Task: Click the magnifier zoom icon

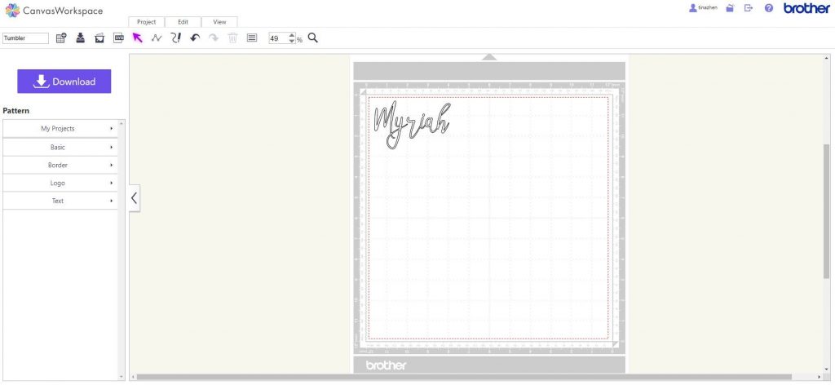Action: 312,38
